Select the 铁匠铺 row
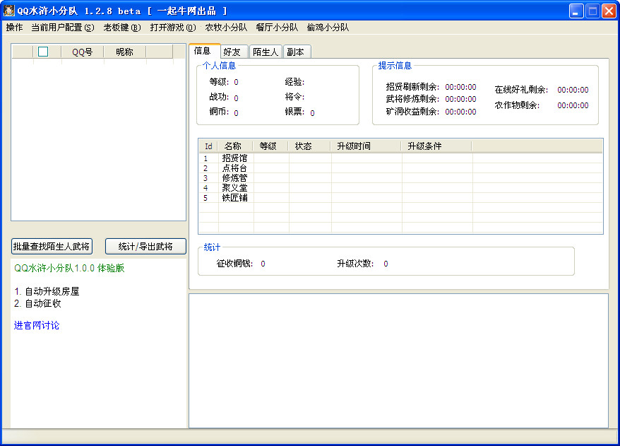Image resolution: width=620 pixels, height=446 pixels. tap(401, 198)
